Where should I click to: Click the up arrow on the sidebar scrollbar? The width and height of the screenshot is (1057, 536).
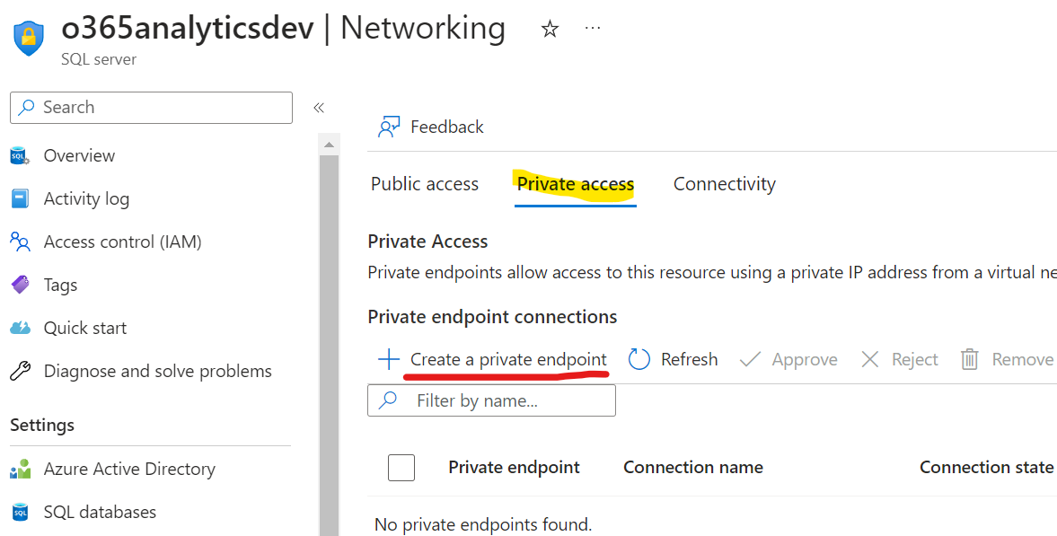coord(329,145)
